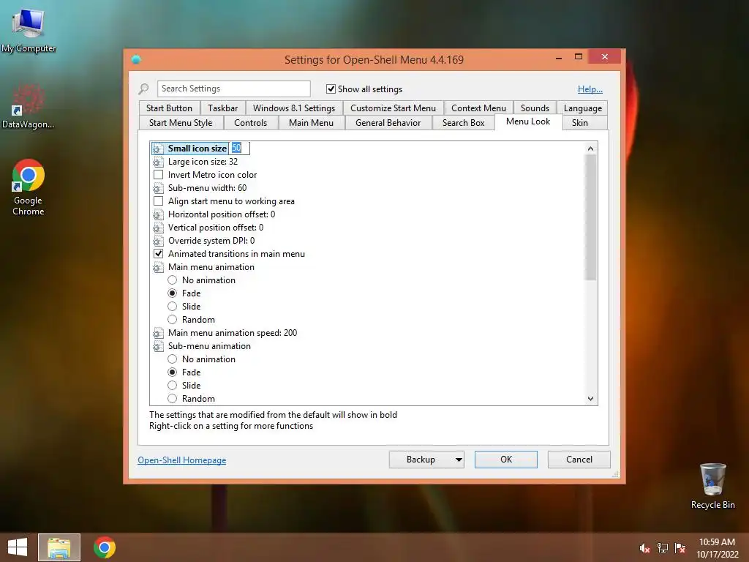
Task: Launch Chrome from the taskbar
Action: 105,547
